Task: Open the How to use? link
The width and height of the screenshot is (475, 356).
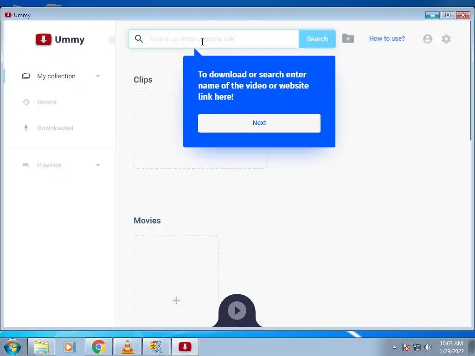Action: click(x=387, y=38)
